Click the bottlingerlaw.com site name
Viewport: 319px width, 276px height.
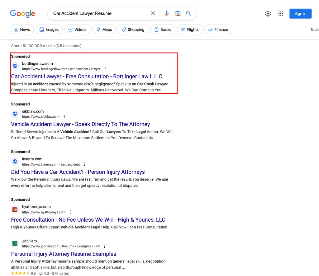click(37, 63)
